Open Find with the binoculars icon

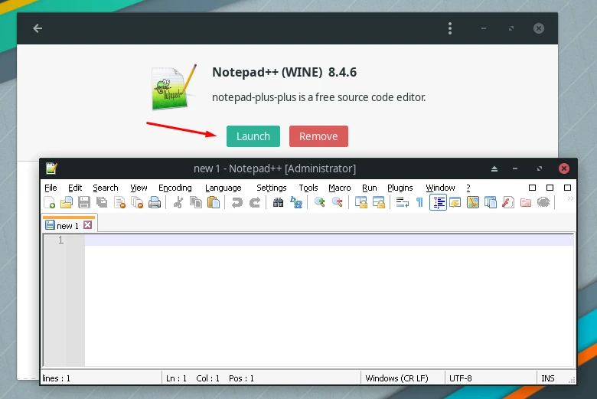279,202
